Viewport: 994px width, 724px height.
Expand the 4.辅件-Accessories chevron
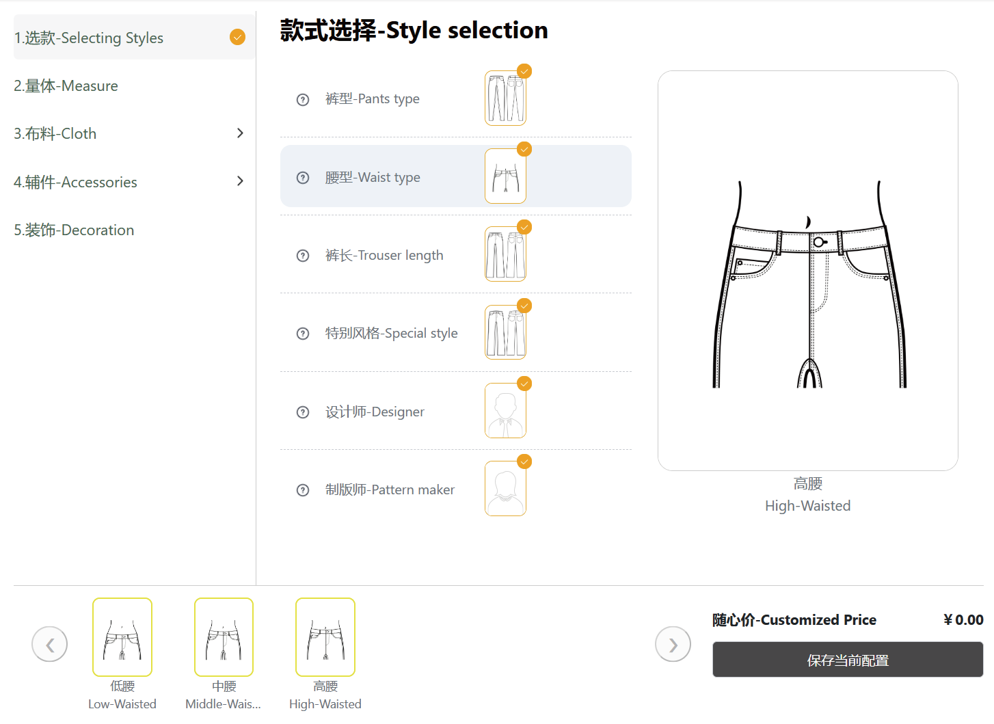click(x=240, y=181)
